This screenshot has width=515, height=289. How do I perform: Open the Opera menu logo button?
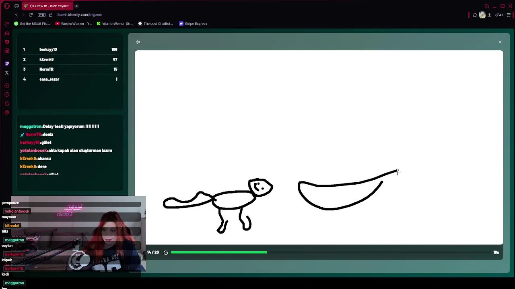click(6, 6)
